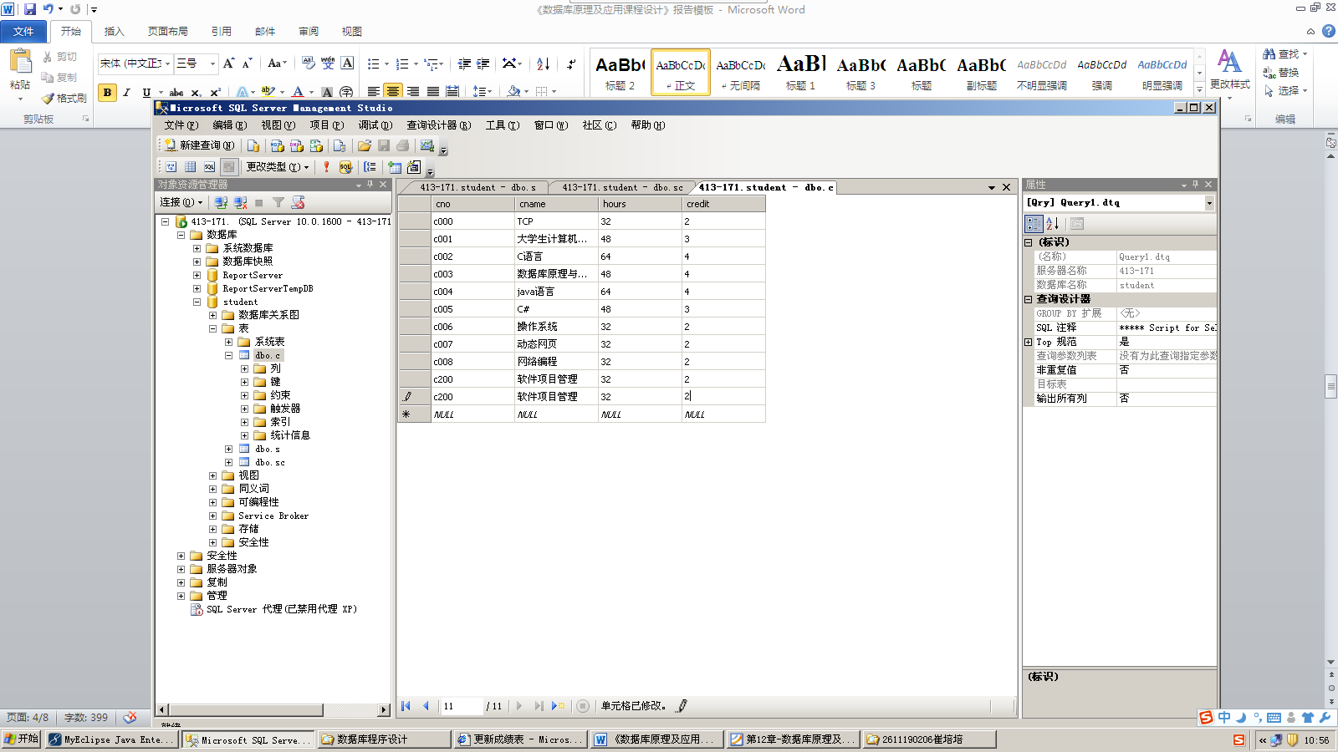Expand the Top 规范 property

(x=1029, y=342)
